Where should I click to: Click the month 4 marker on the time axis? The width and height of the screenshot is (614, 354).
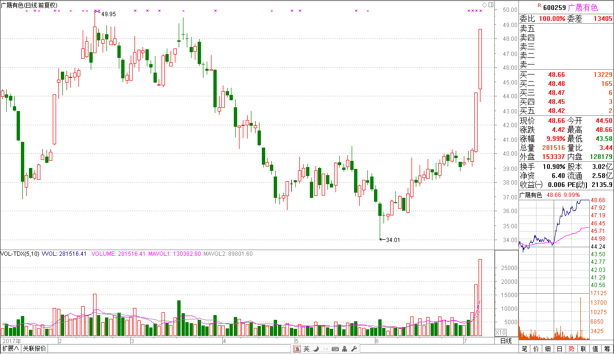(224, 341)
